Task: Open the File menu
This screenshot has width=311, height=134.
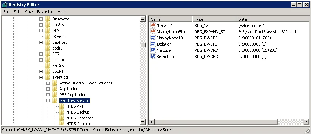Action: (6, 12)
